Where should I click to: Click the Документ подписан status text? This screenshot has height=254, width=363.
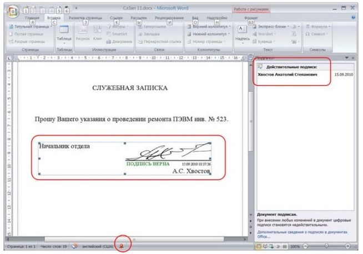pos(277,215)
